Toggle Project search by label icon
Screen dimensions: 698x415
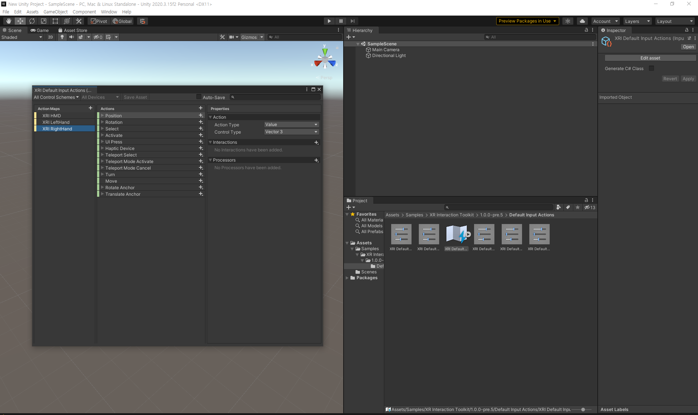click(x=568, y=207)
